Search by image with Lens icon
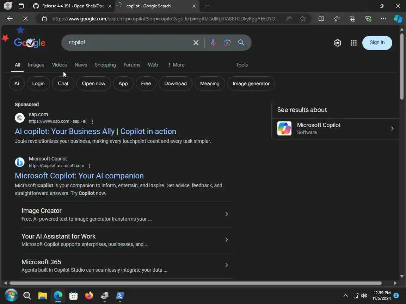 click(227, 43)
